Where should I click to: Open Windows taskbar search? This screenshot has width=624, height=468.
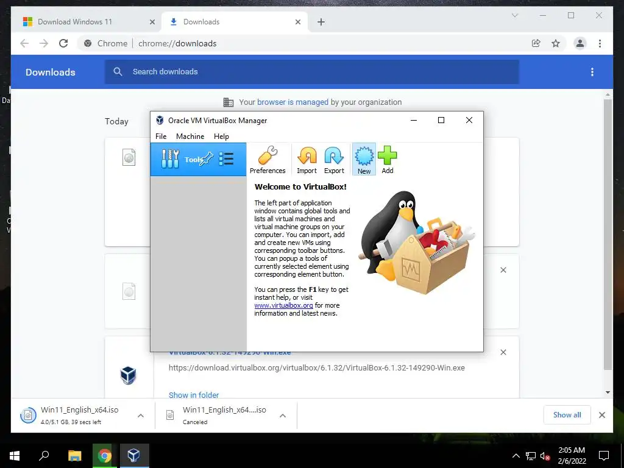tap(44, 456)
